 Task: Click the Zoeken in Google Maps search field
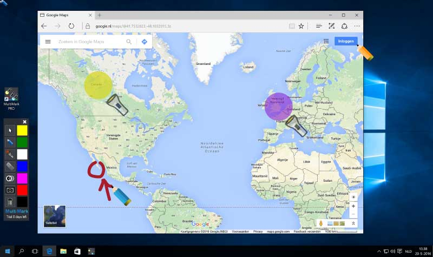pos(89,42)
